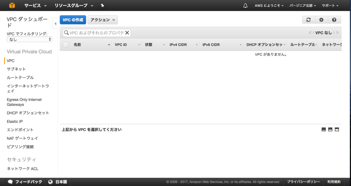Open the IPv6 CIDR column dropdown arrow

pos(241,45)
